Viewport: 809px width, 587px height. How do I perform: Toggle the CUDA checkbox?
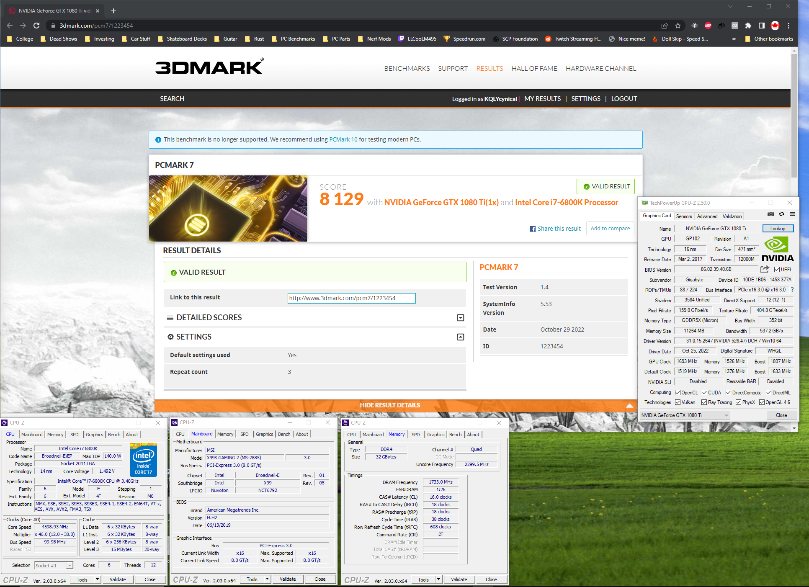(x=704, y=393)
